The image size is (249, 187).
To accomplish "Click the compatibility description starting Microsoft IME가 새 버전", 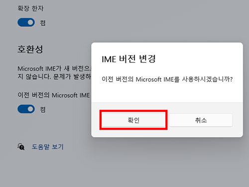I will [54, 72].
